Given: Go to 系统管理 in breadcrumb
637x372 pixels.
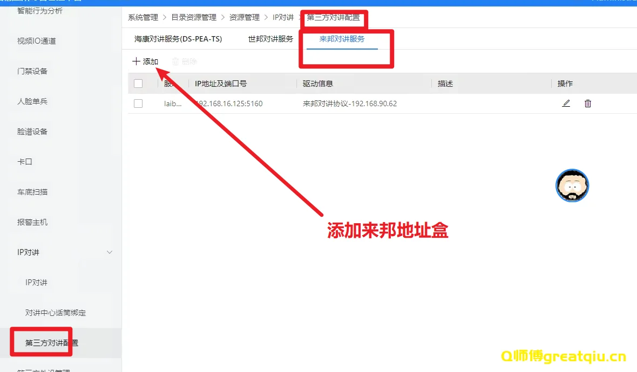Looking at the screenshot, I should click(x=143, y=17).
